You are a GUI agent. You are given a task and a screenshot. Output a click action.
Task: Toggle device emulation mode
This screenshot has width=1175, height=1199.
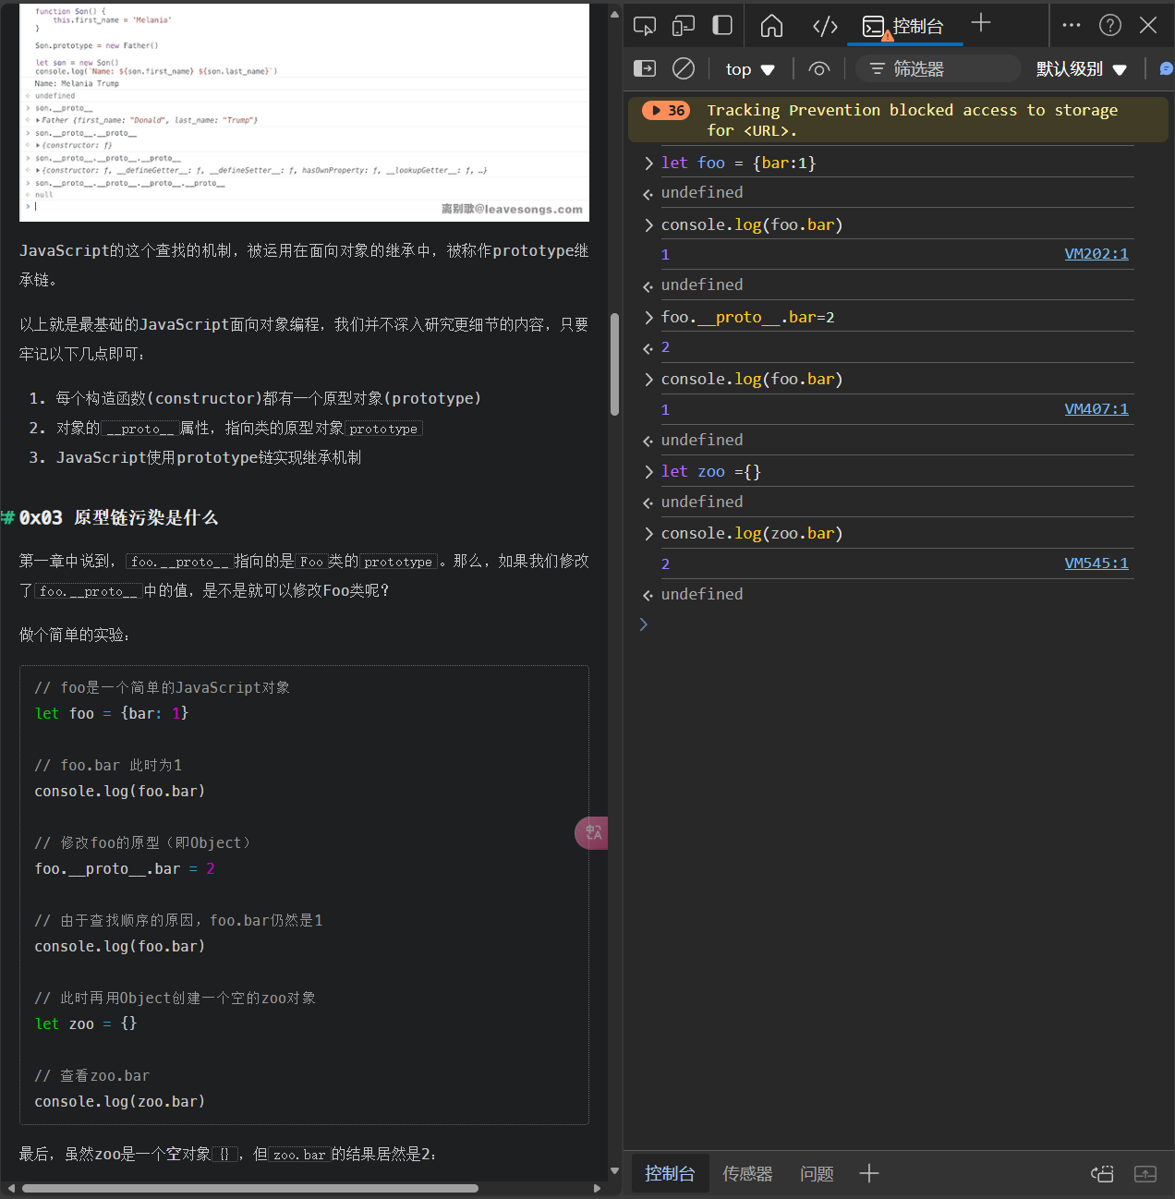[683, 25]
